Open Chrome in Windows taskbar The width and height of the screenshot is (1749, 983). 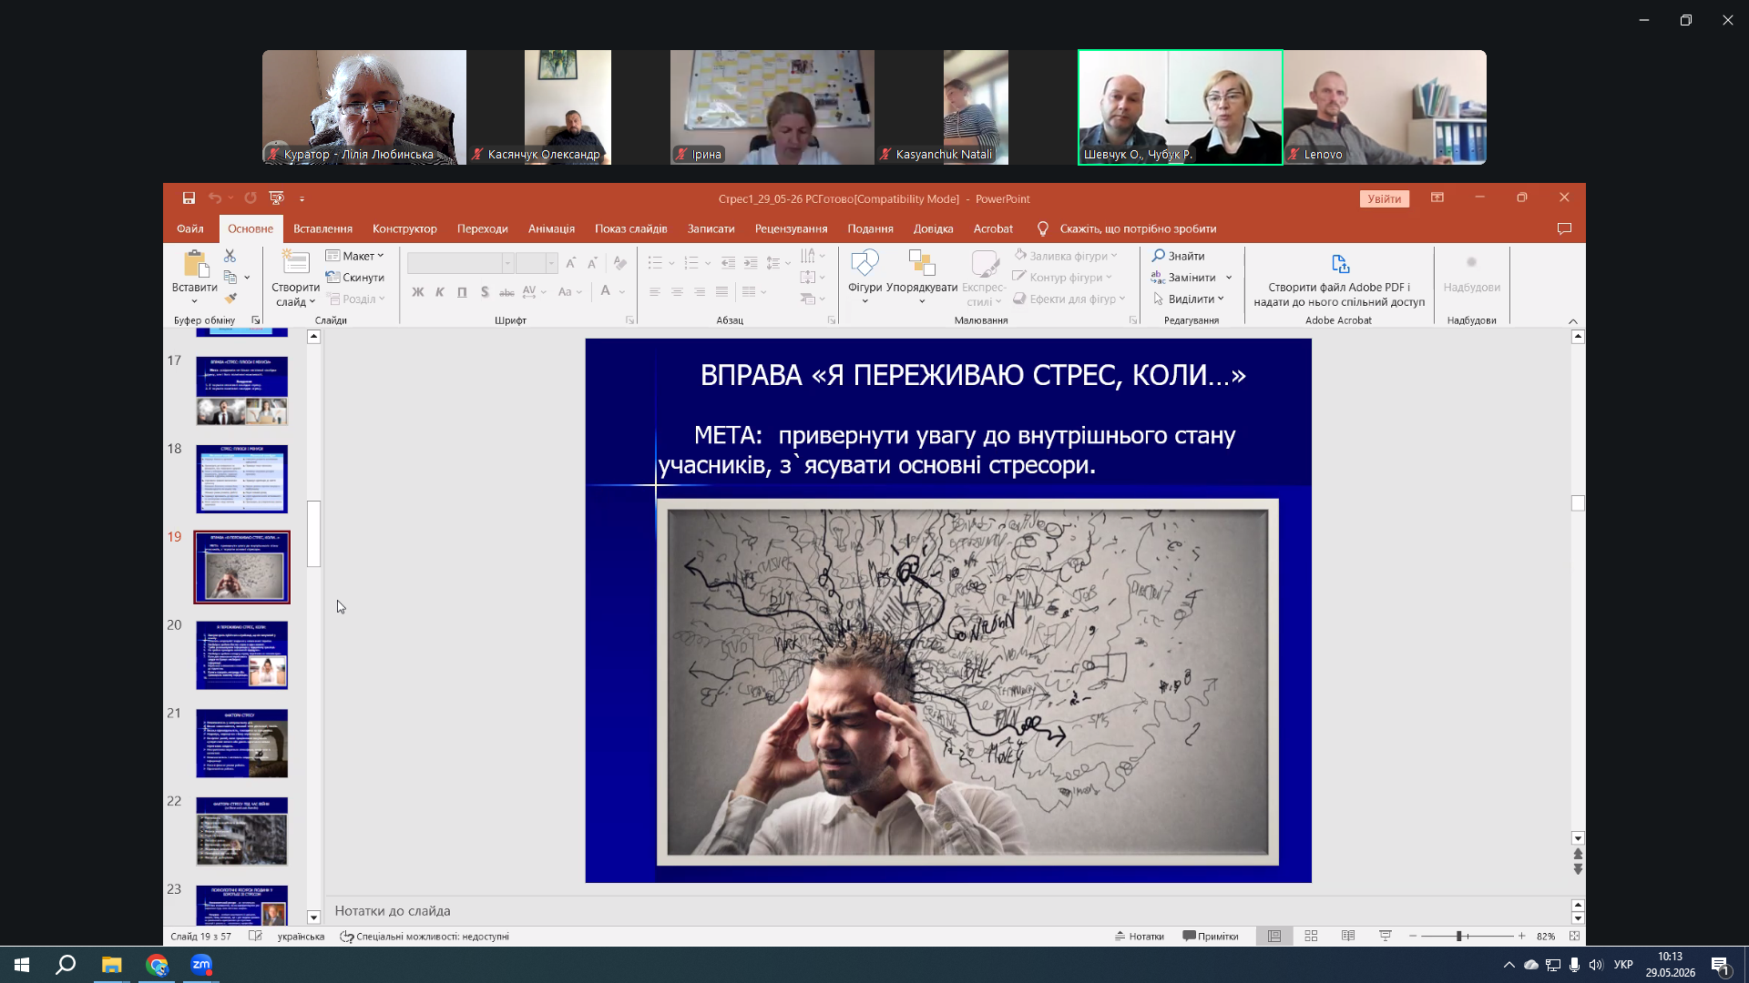click(x=157, y=964)
